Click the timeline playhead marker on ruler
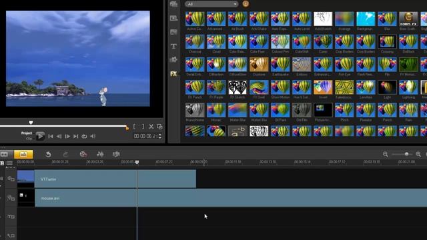This screenshot has height=240, width=427. pos(137,162)
